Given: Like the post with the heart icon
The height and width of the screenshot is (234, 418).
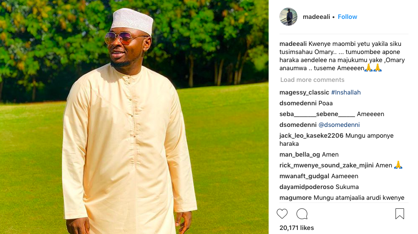Looking at the screenshot, I should coord(282,214).
